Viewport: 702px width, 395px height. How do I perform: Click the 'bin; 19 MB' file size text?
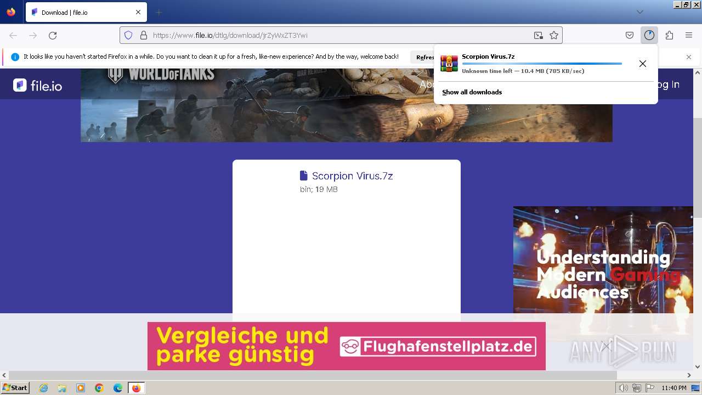[x=319, y=189]
